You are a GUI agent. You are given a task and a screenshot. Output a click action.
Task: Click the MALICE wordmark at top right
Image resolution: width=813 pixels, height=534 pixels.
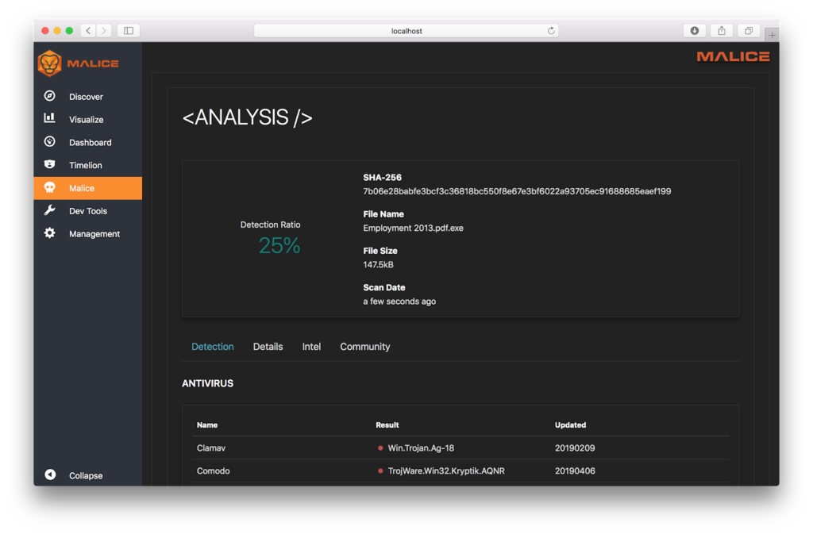(733, 56)
